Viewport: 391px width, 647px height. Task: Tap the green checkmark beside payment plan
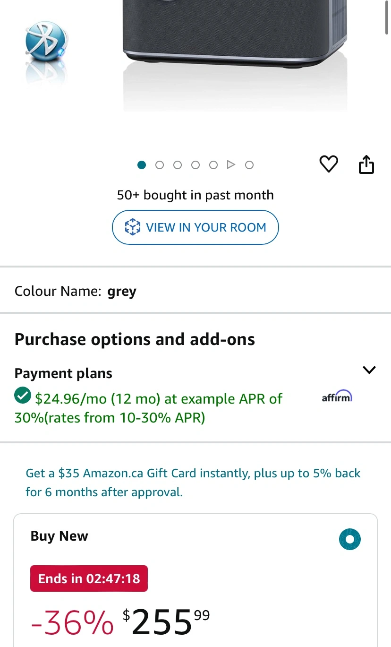(23, 396)
